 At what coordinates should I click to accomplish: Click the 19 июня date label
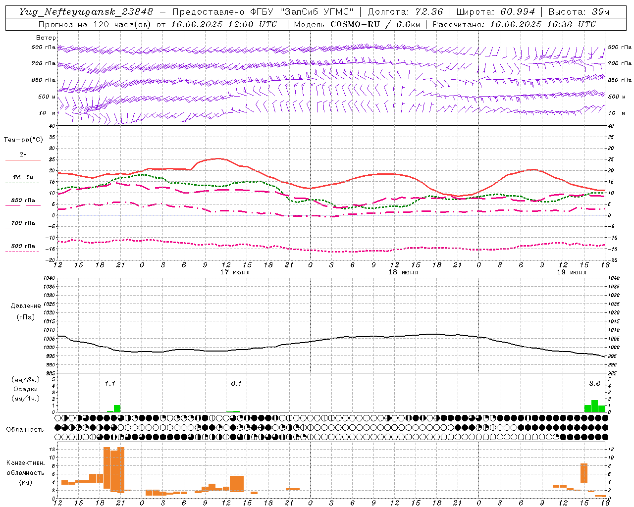572,272
